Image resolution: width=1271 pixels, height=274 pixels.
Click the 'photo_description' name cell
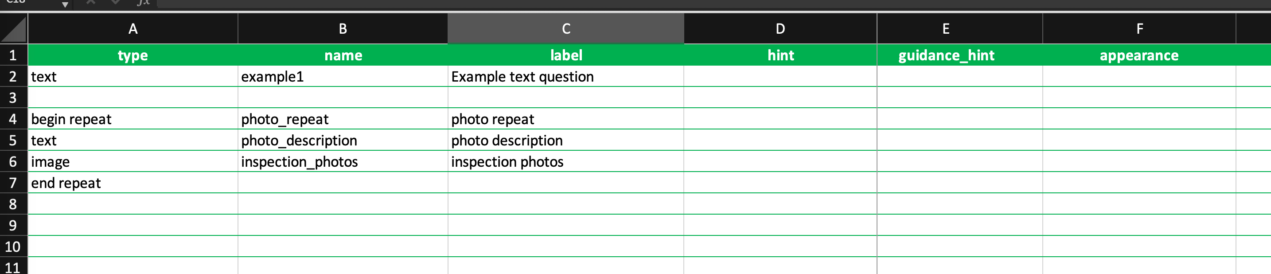(x=343, y=141)
